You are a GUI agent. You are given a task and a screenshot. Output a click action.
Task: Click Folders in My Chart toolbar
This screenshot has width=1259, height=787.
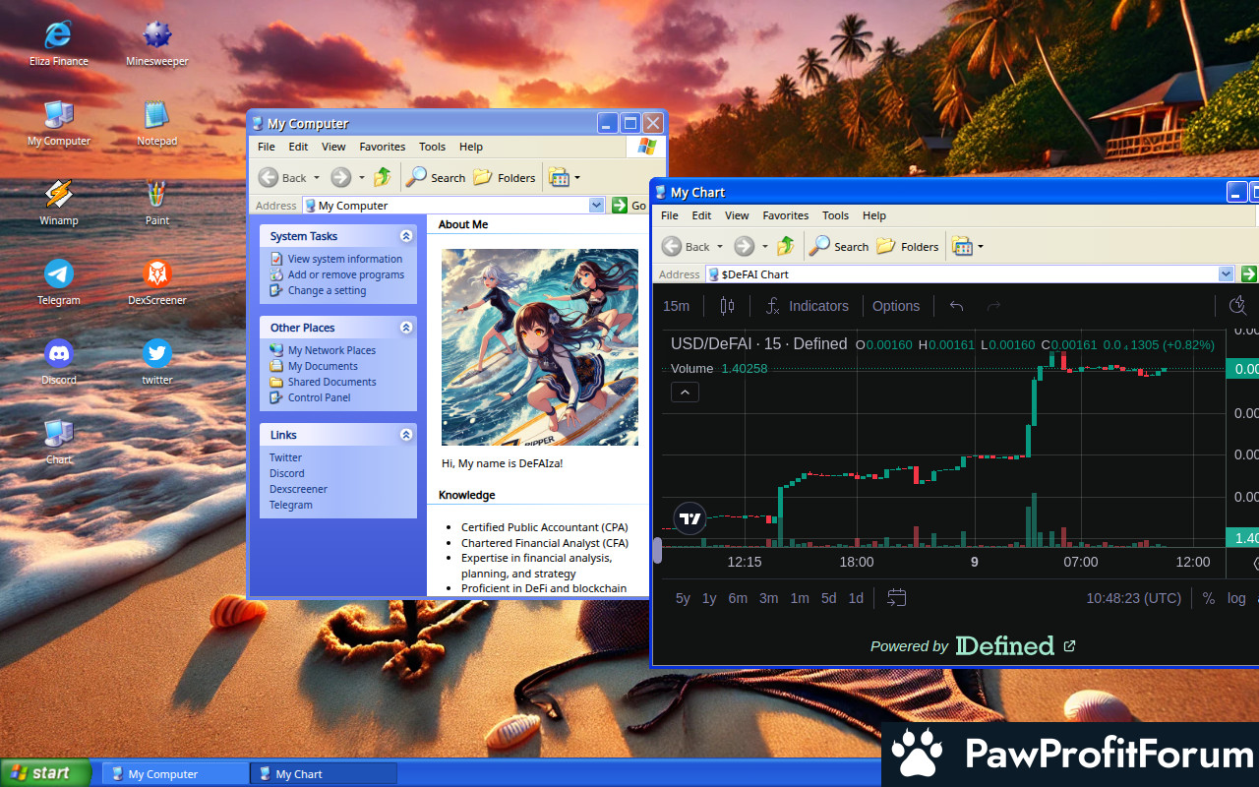[908, 246]
